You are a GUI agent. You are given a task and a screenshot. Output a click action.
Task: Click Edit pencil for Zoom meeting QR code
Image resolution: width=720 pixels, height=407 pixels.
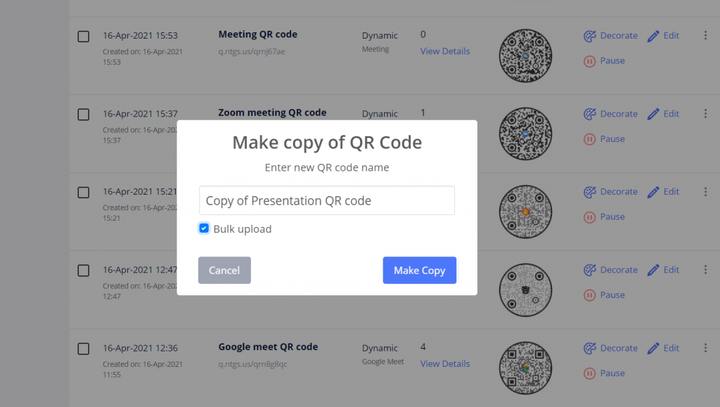(x=653, y=114)
